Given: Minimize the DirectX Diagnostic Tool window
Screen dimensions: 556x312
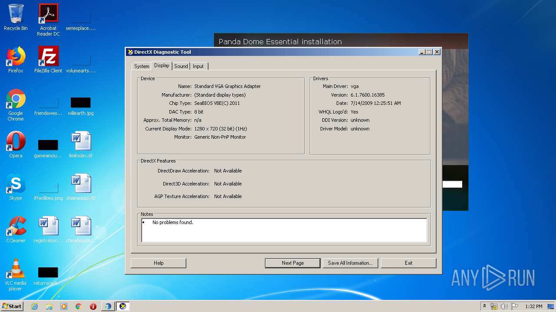Looking at the screenshot, I should pos(422,52).
